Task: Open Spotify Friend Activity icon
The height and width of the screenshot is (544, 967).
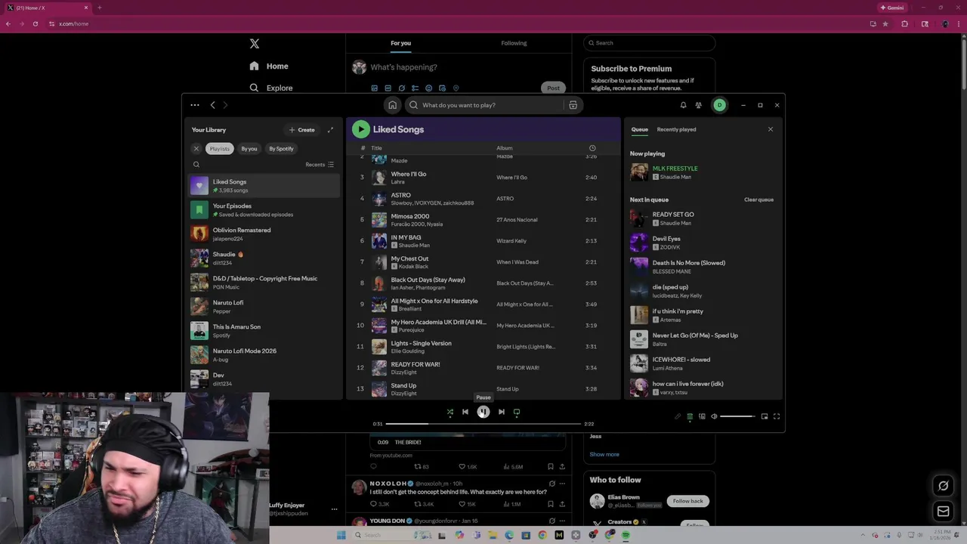Action: click(699, 105)
